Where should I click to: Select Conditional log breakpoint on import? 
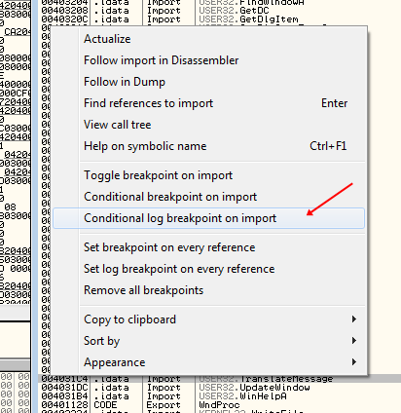[x=209, y=218]
